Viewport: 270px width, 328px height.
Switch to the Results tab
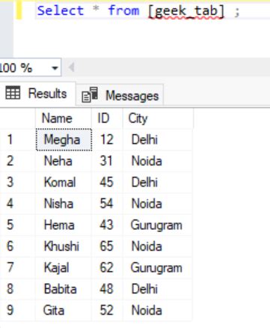[37, 94]
